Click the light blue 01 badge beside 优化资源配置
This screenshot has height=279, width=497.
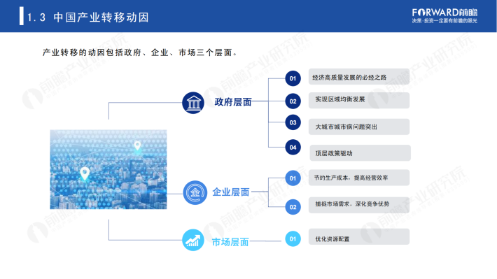click(293, 238)
